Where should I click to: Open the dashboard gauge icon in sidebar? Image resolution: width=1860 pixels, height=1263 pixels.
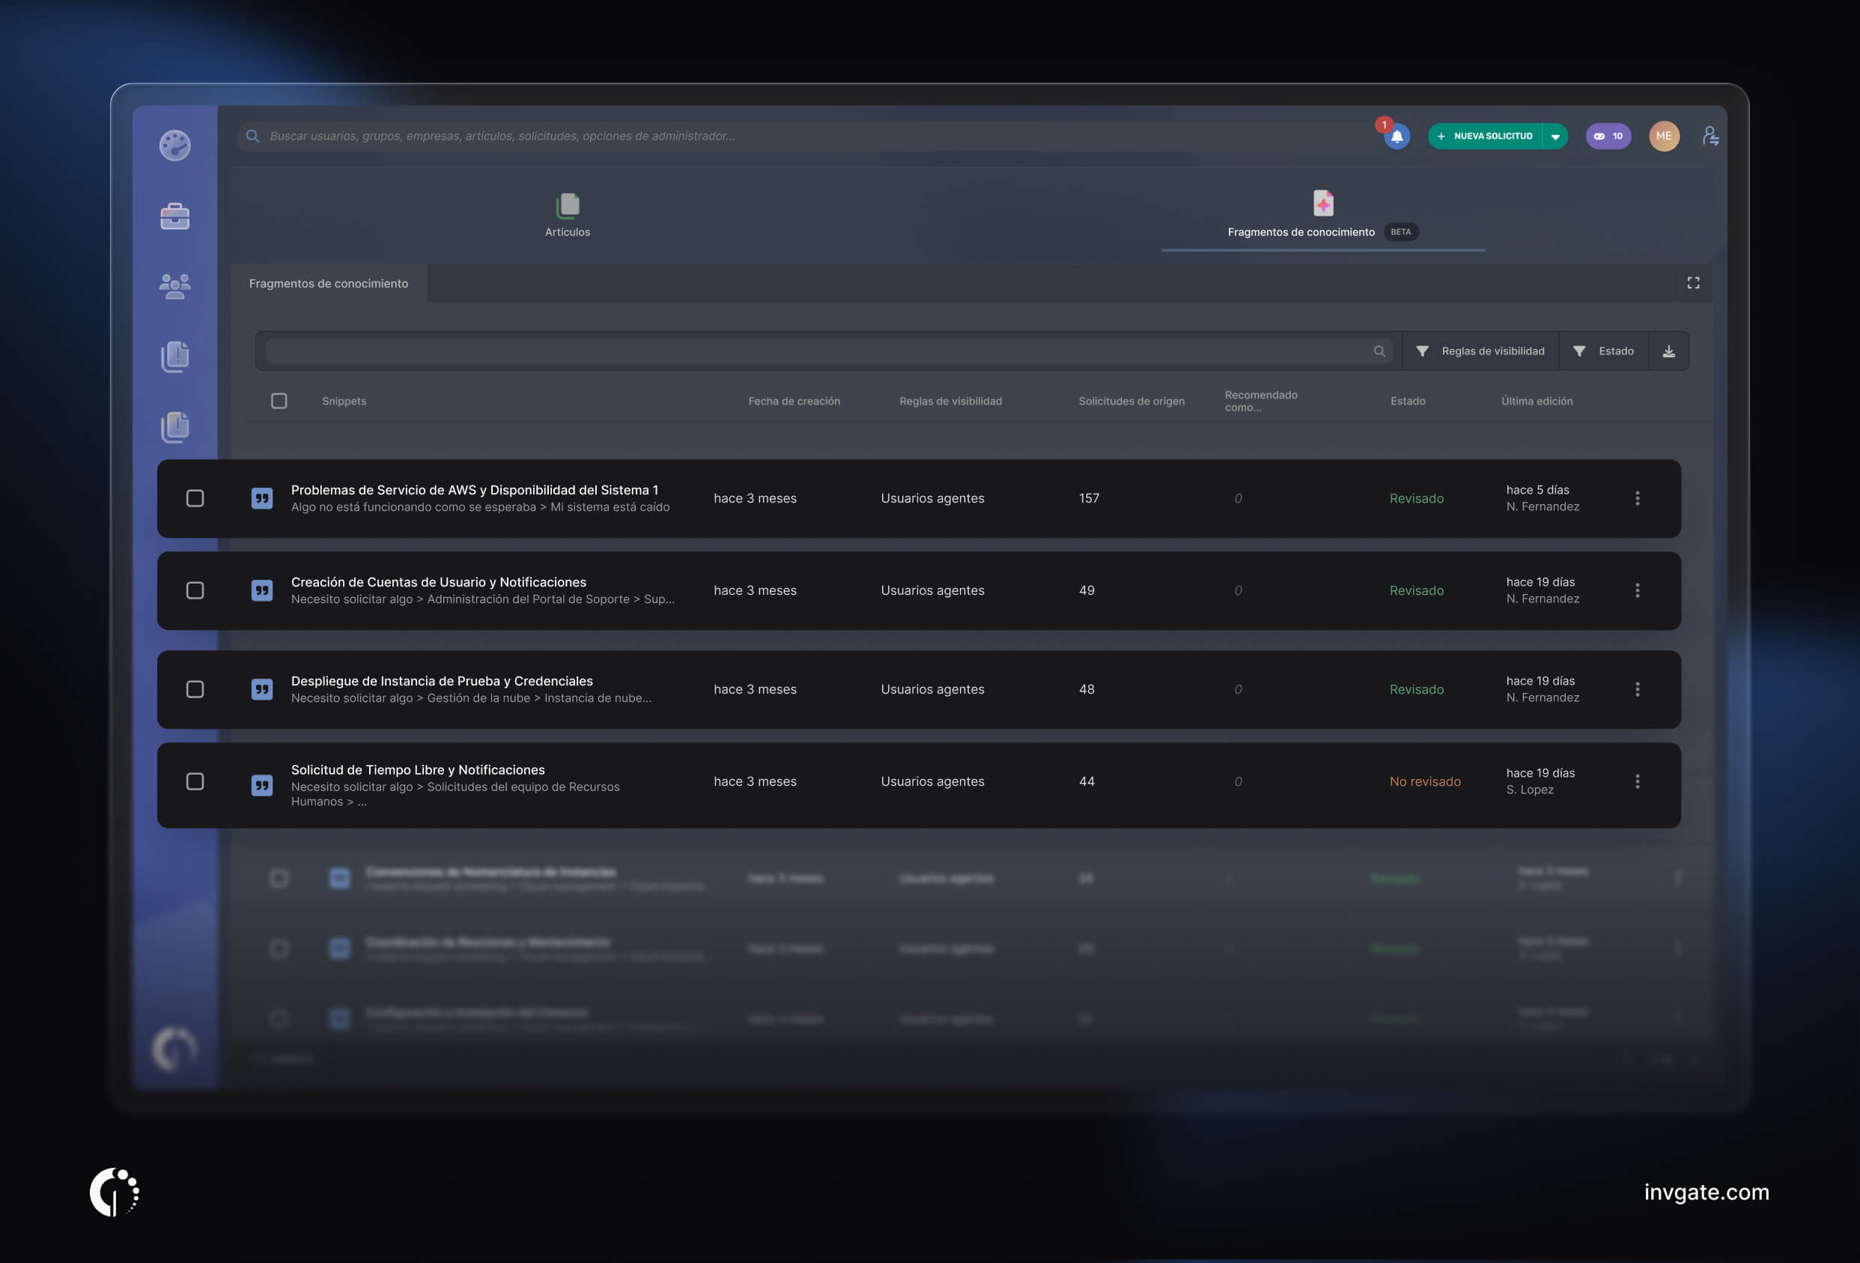(174, 145)
